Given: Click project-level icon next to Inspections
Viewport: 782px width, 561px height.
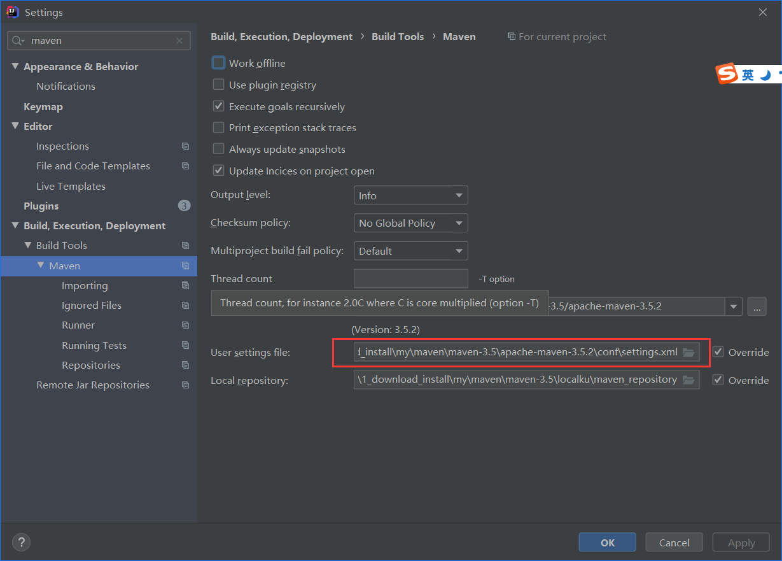Looking at the screenshot, I should (185, 146).
